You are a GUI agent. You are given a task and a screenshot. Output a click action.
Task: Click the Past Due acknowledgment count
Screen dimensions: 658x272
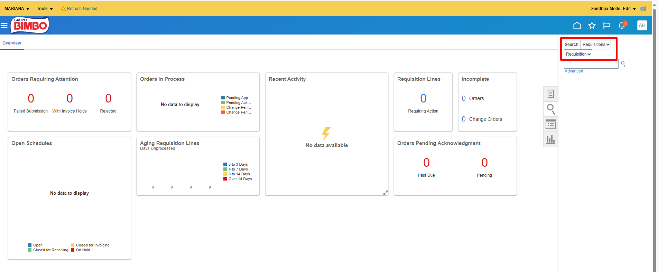pyautogui.click(x=426, y=163)
